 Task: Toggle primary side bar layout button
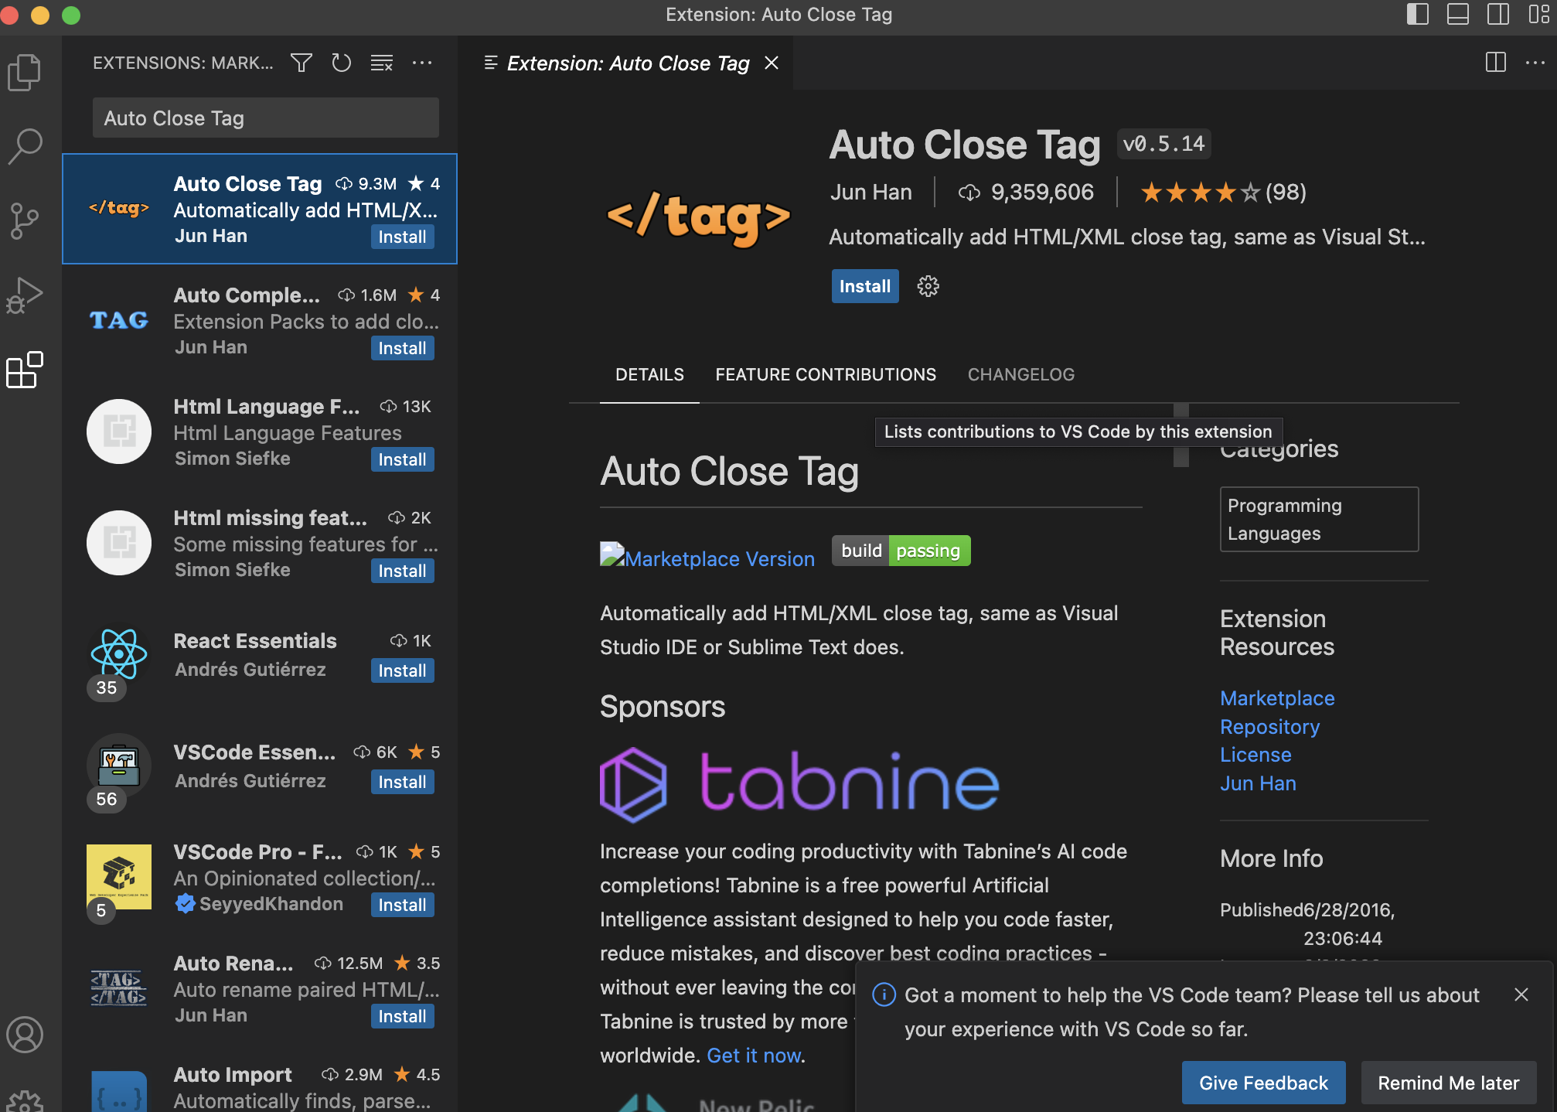pos(1417,15)
